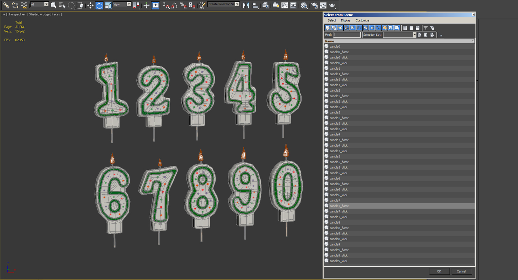Open Select by Name from main toolbar
This screenshot has width=518, height=280.
coord(62,5)
